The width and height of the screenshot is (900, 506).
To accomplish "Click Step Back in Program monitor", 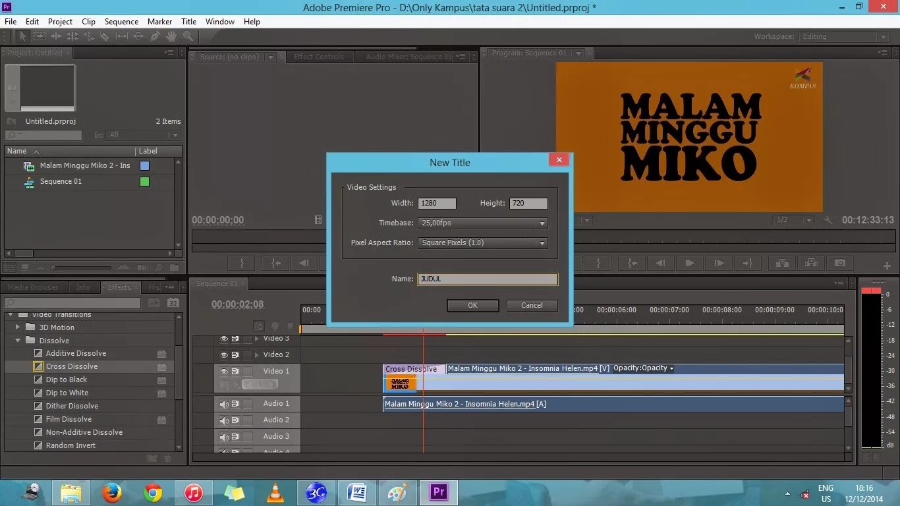I will [660, 263].
